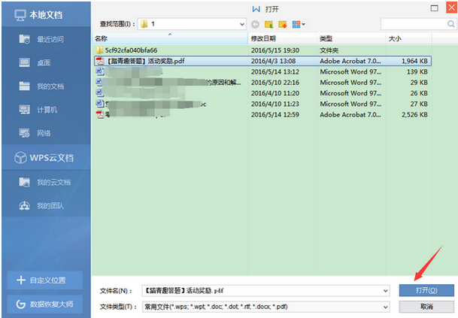The width and height of the screenshot is (458, 318).
Task: Select 【踏青趣答题】活动奖励.pdf file
Action: click(x=262, y=61)
